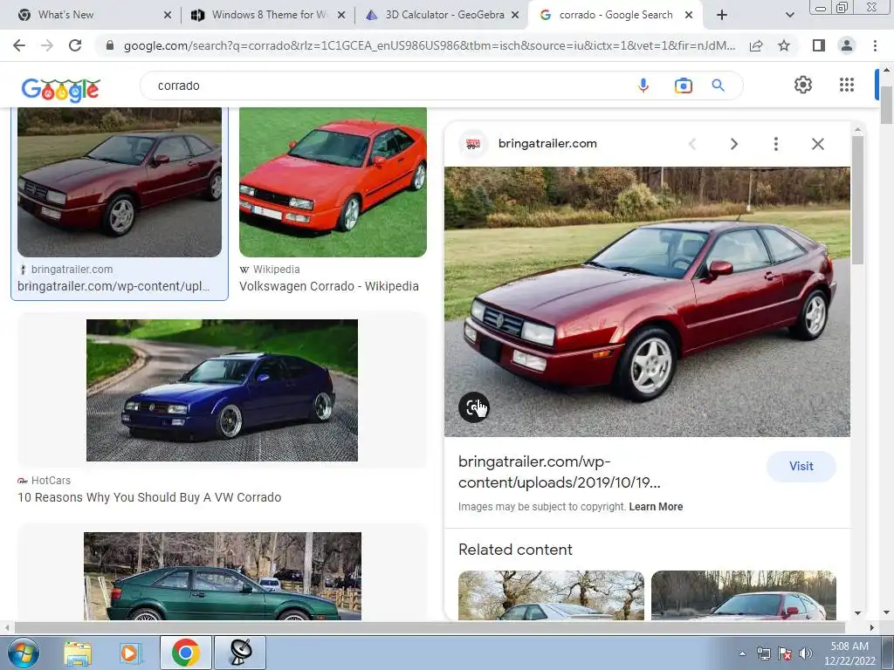Close the GeoGebra tab
Viewport: 894px width, 670px height.
(515, 15)
